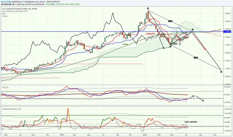Click the 160.0000 volume axis value
The image size is (233, 137).
click(228, 109)
